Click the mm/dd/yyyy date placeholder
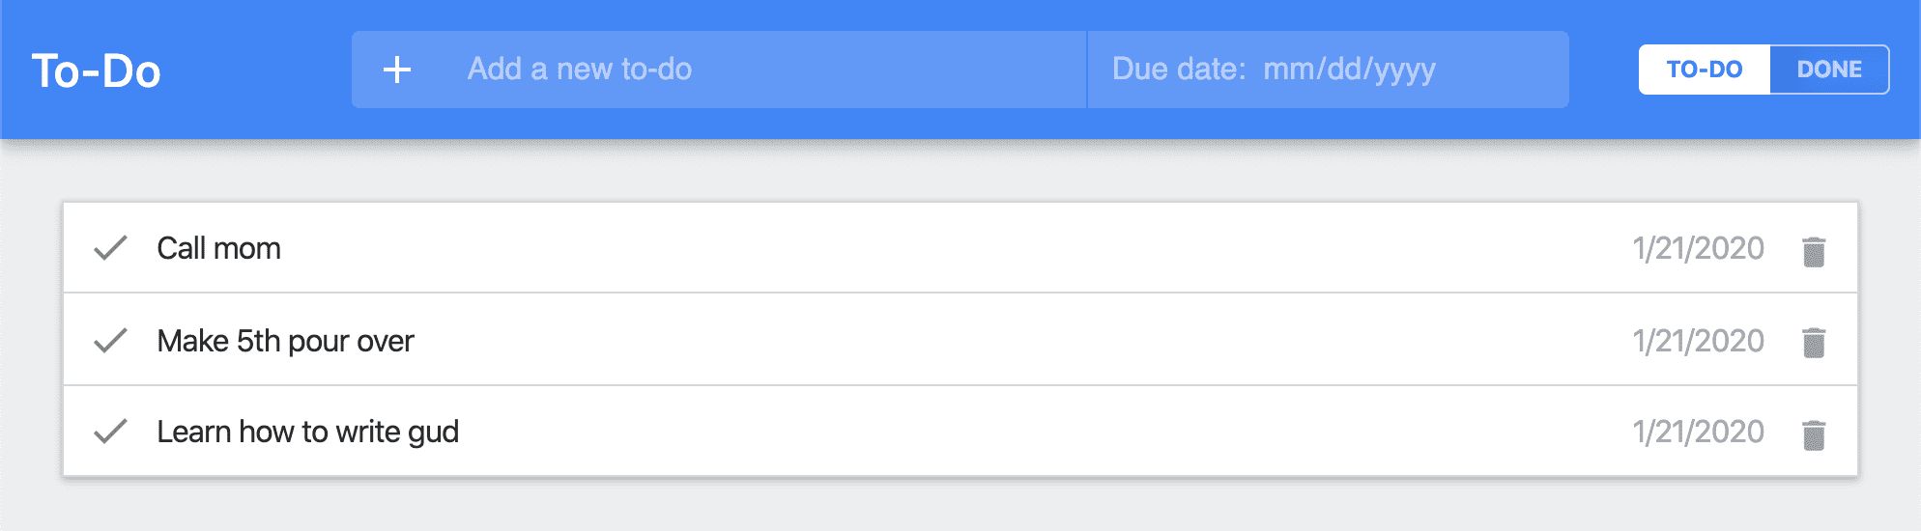Viewport: 1921px width, 531px height. 1350,70
